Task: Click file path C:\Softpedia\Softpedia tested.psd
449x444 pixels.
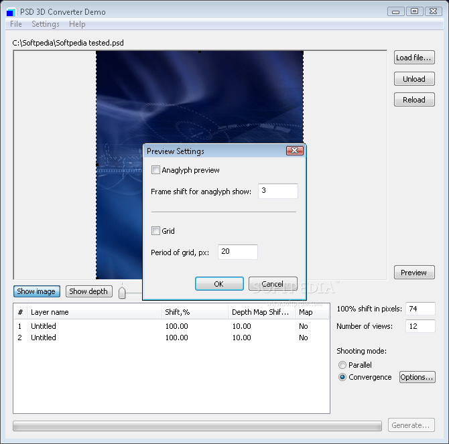Action: (68, 43)
